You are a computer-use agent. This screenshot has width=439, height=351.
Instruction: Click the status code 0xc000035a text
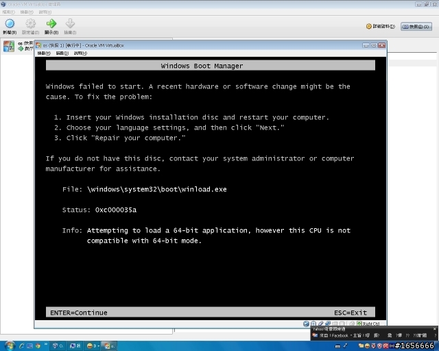[116, 210]
